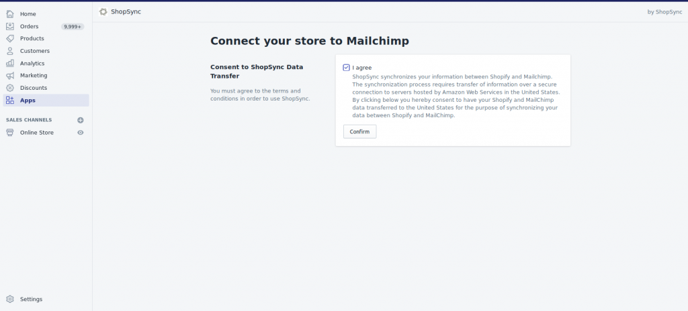The width and height of the screenshot is (688, 311).
Task: Click the Products tag icon
Action: tap(9, 39)
